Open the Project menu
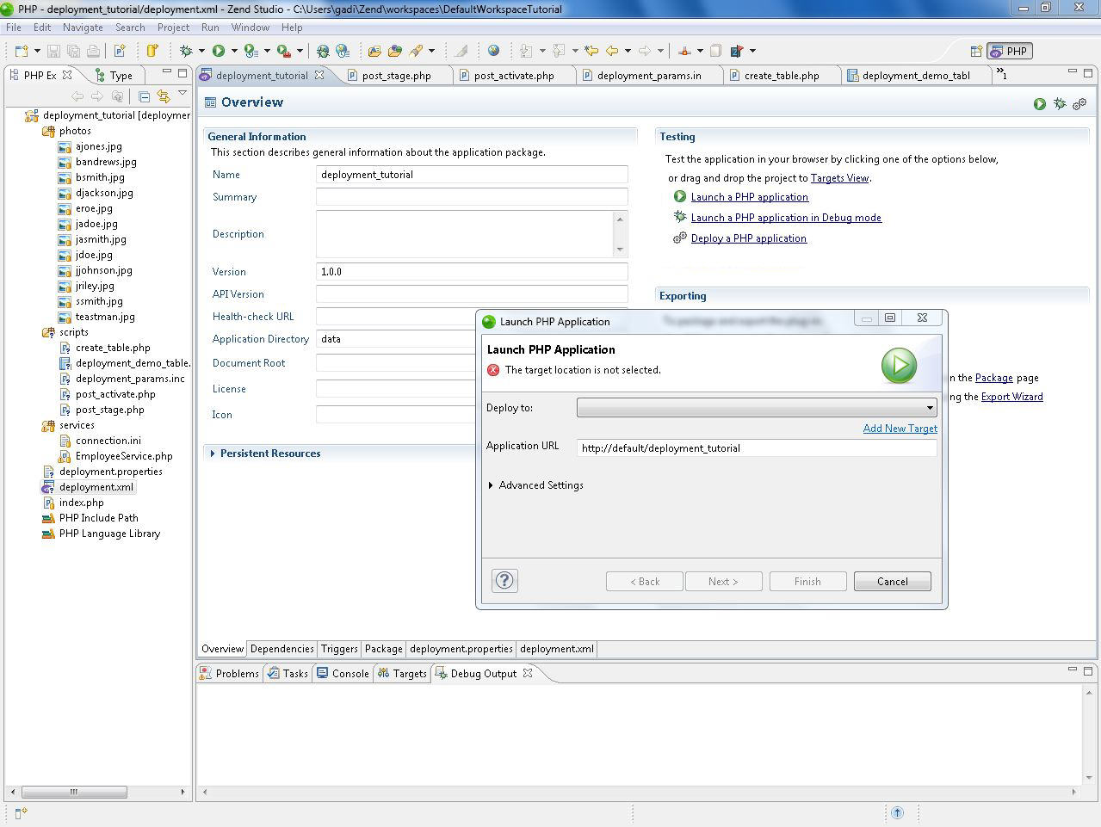The image size is (1101, 827). 173,28
